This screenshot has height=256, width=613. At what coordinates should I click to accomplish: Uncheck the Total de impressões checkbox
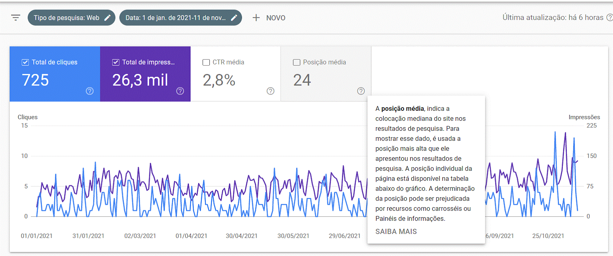click(x=116, y=62)
